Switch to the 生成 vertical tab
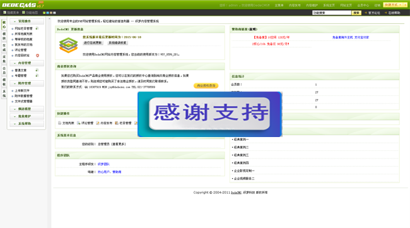The height and width of the screenshot is (228, 410). pyautogui.click(x=4, y=47)
